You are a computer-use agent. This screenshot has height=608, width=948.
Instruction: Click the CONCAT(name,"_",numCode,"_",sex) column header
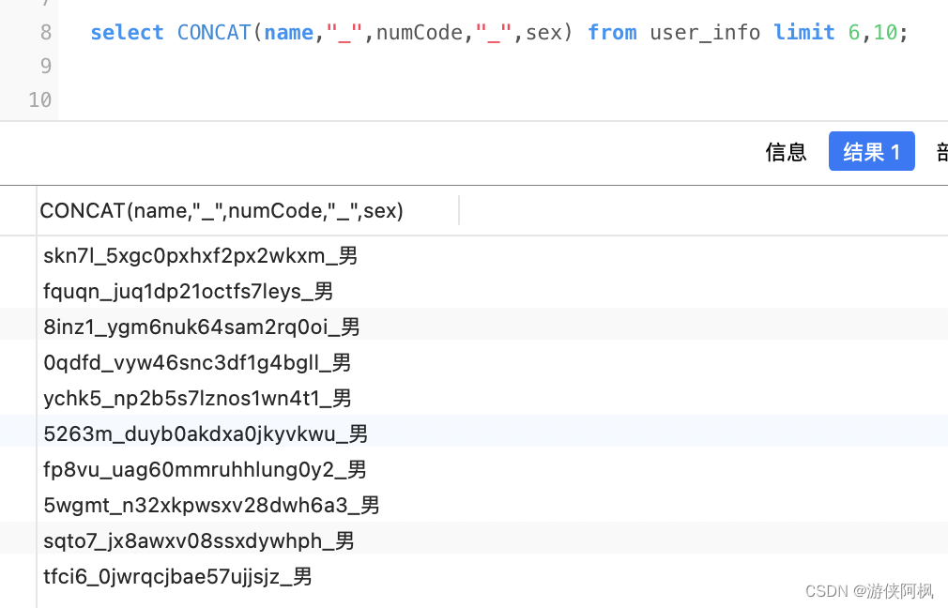pyautogui.click(x=222, y=211)
